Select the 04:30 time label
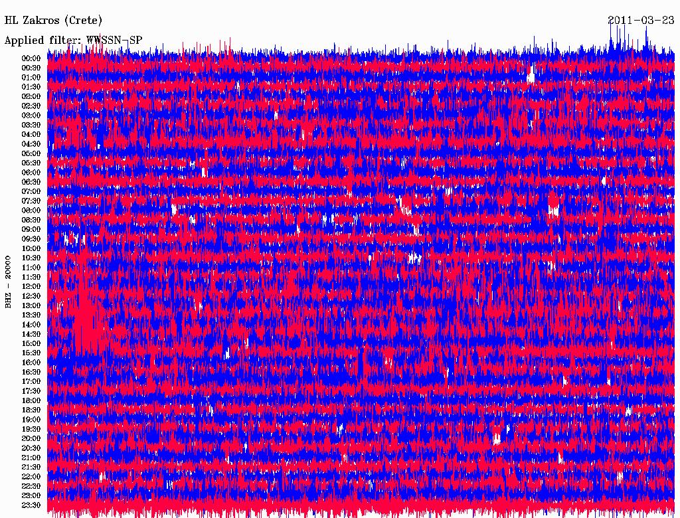Image resolution: width=680 pixels, height=518 pixels. [31, 144]
